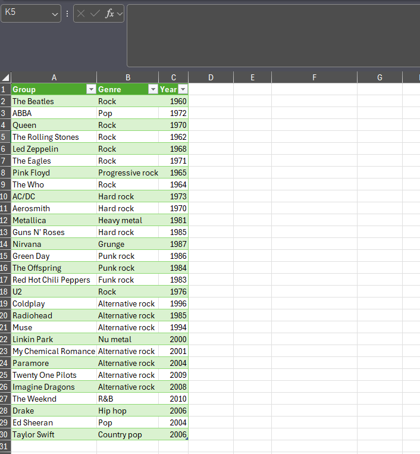Expand the dropdown next to fx
The image size is (420, 454).
(120, 14)
